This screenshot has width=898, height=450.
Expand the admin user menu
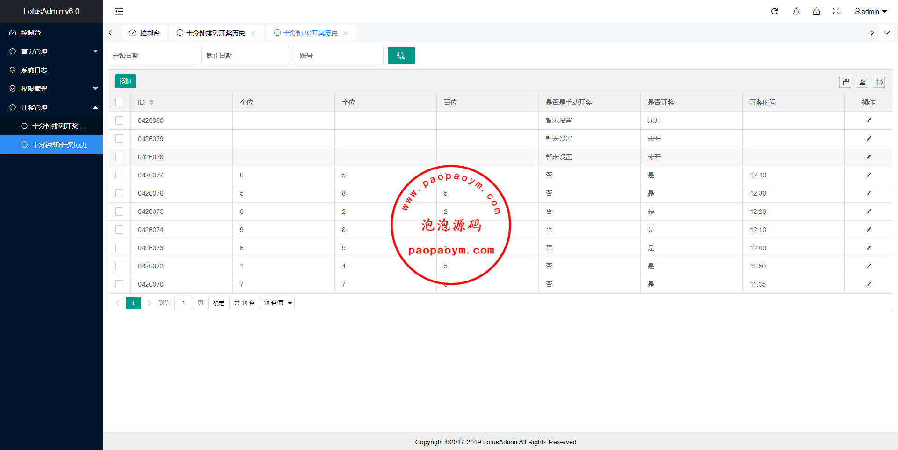coord(870,11)
